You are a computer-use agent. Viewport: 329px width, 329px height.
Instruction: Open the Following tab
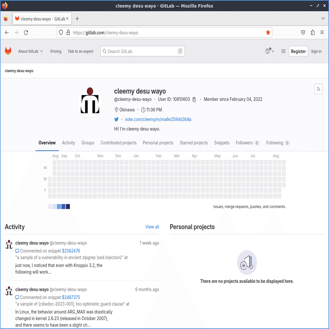click(278, 143)
